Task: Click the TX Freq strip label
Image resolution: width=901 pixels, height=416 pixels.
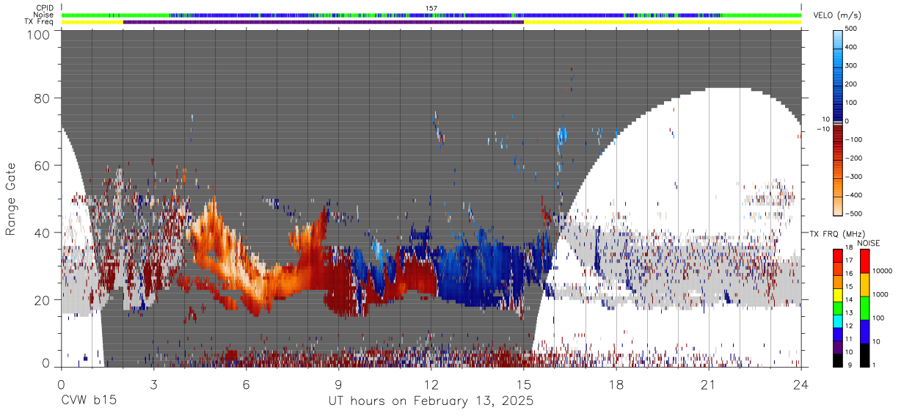Action: coord(39,22)
